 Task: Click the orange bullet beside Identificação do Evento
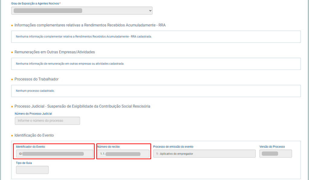[12, 136]
